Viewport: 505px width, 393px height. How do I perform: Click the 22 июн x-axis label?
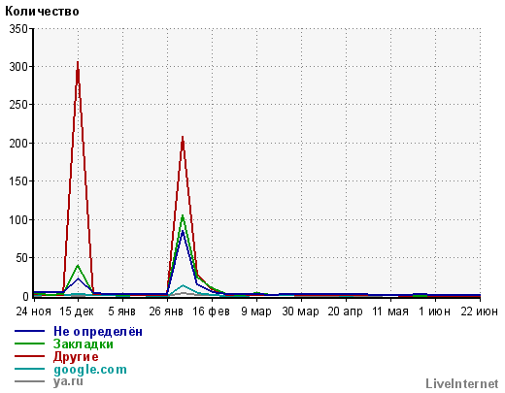(x=480, y=311)
